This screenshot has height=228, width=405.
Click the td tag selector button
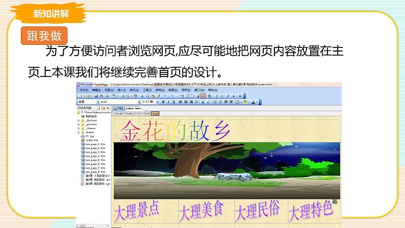click(147, 113)
